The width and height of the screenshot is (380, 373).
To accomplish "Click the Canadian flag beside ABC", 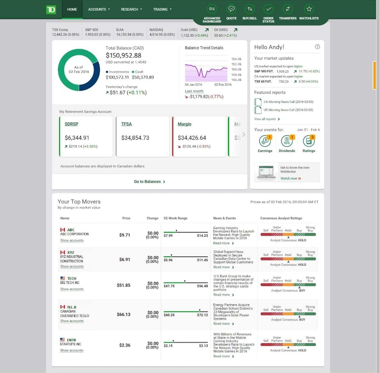I will click(x=62, y=230).
